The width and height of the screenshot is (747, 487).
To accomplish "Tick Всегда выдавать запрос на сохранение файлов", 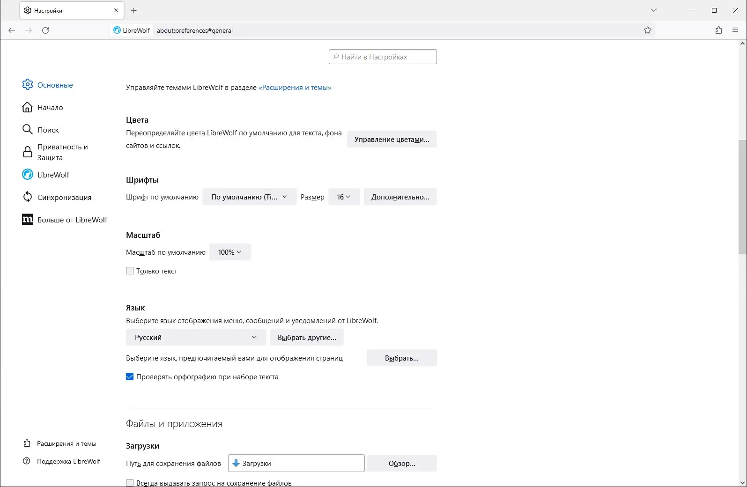I will coord(130,483).
